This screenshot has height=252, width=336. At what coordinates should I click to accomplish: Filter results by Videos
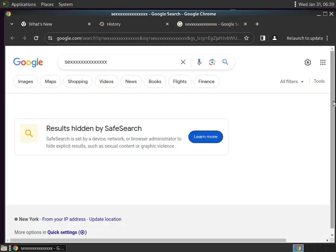point(107,81)
